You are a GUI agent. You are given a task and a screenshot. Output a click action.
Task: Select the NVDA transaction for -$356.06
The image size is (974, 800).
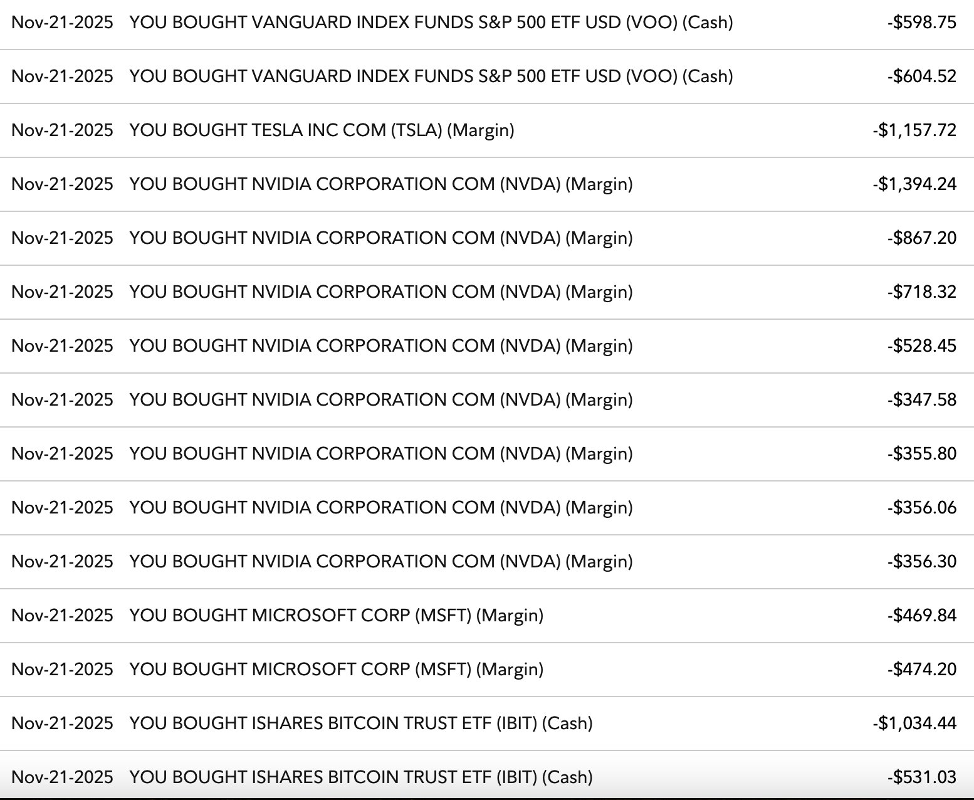(380, 508)
